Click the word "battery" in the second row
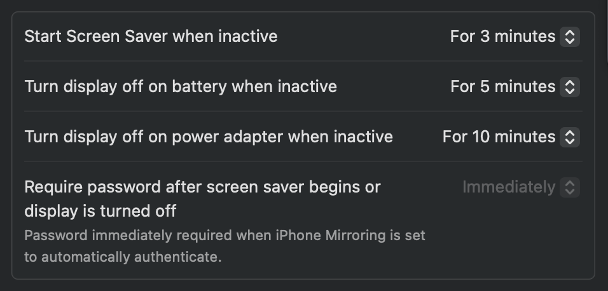 pyautogui.click(x=197, y=86)
